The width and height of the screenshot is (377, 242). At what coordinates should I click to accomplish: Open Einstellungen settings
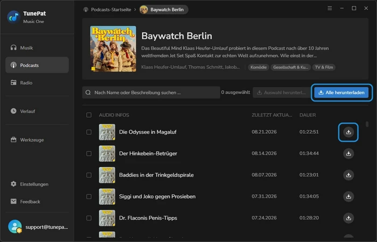pyautogui.click(x=37, y=184)
